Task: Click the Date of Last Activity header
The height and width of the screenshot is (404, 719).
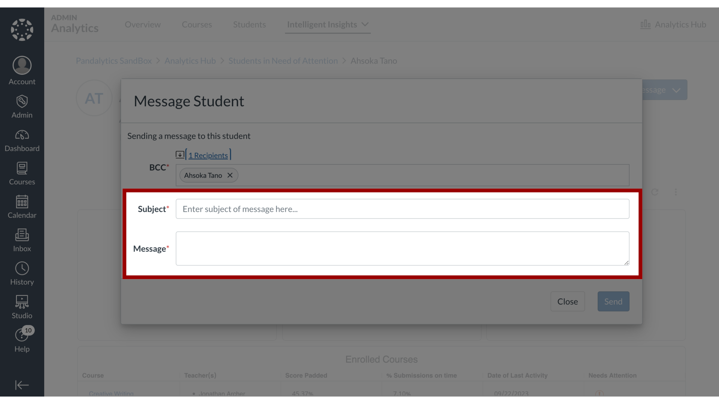Action: point(517,376)
